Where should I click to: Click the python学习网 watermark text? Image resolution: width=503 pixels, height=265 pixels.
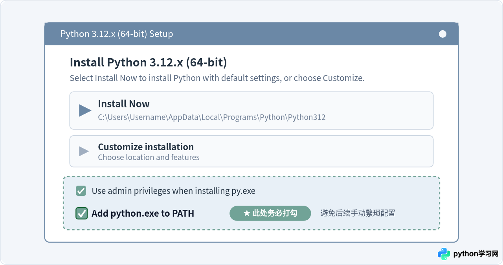(476, 254)
